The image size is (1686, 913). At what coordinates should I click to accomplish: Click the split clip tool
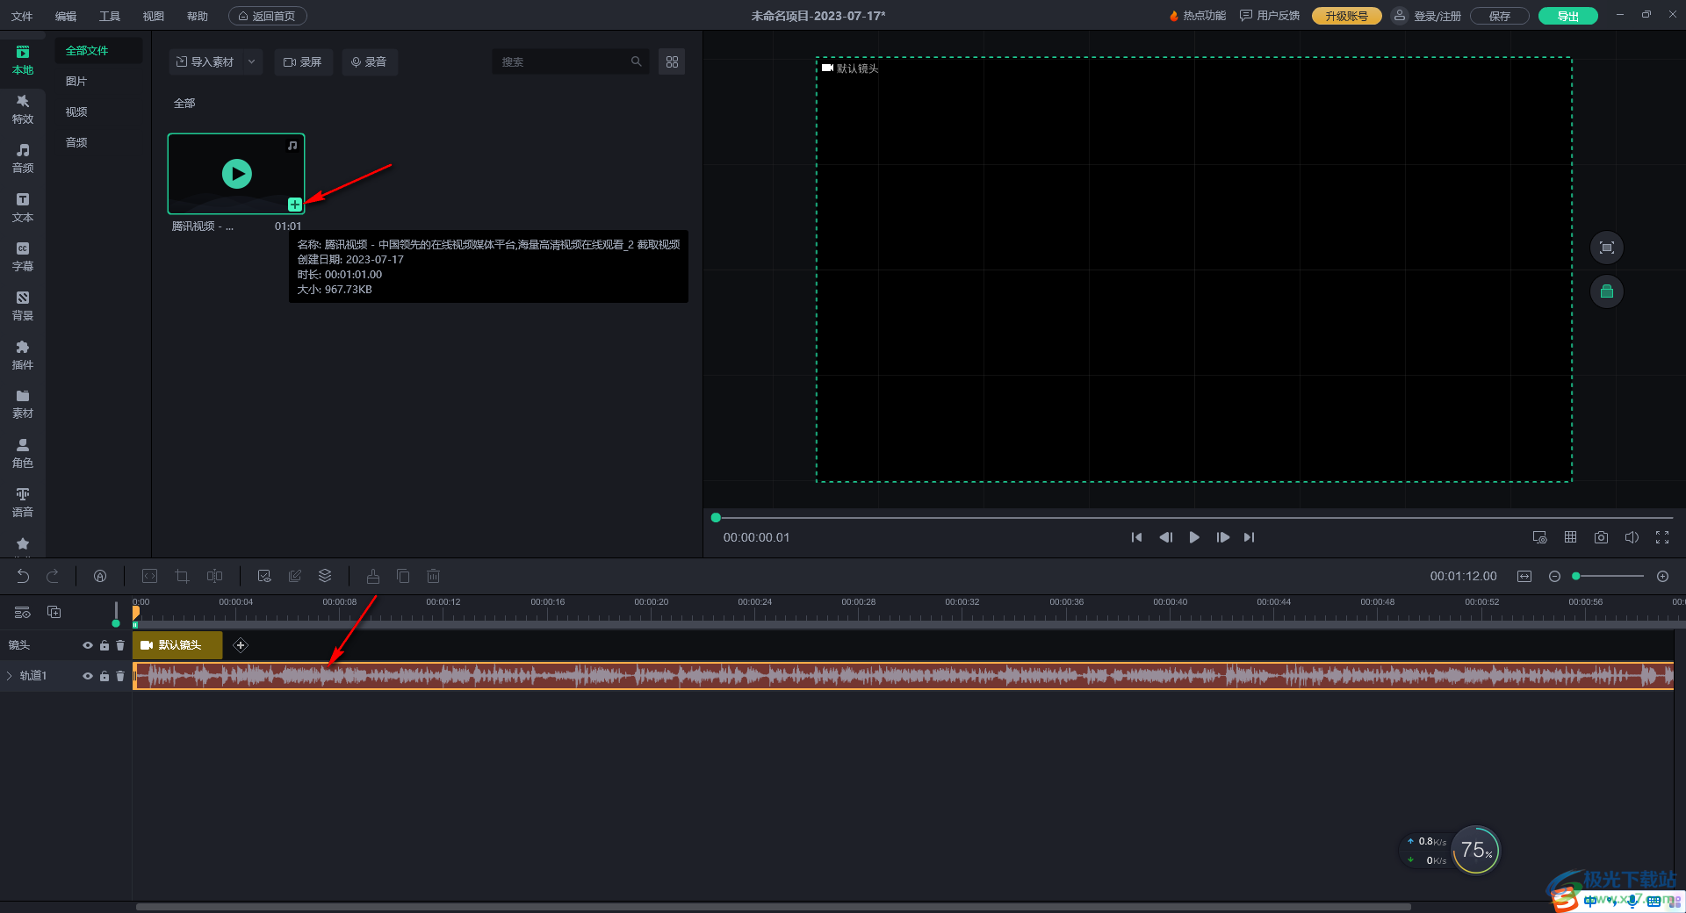pos(214,576)
